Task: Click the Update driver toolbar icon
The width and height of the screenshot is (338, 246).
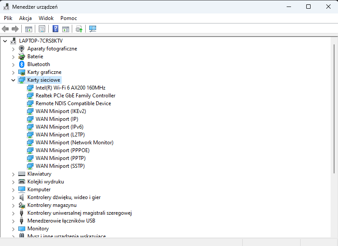Action: click(x=79, y=29)
